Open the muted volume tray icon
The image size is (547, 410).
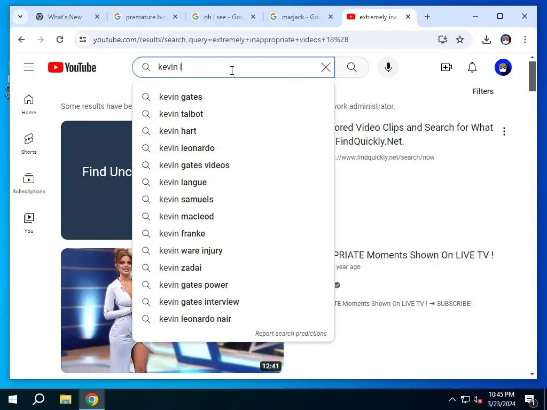[477, 399]
